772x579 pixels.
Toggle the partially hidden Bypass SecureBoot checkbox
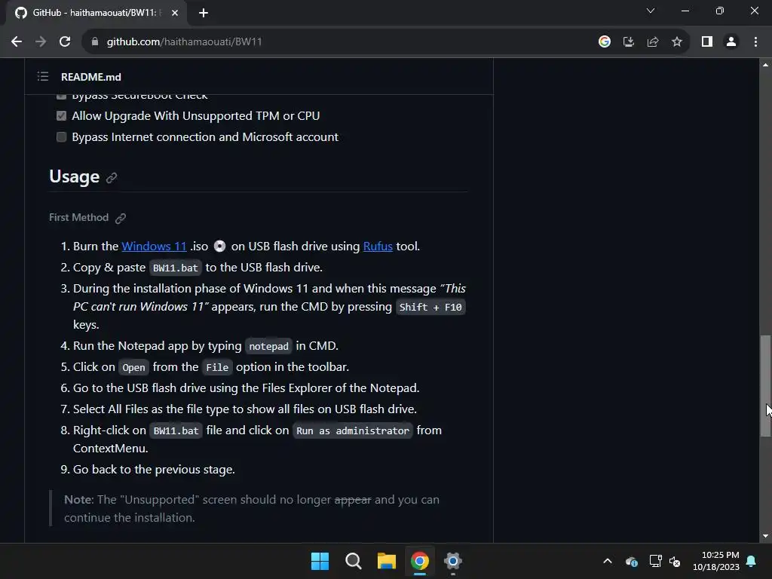(62, 96)
